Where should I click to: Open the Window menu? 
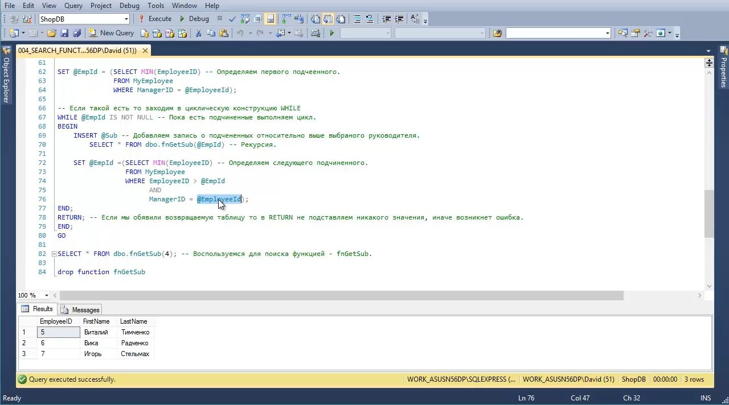tap(185, 5)
